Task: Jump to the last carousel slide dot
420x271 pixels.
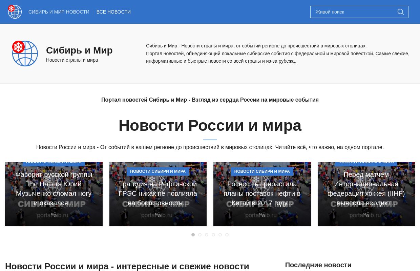Action: coord(227,235)
